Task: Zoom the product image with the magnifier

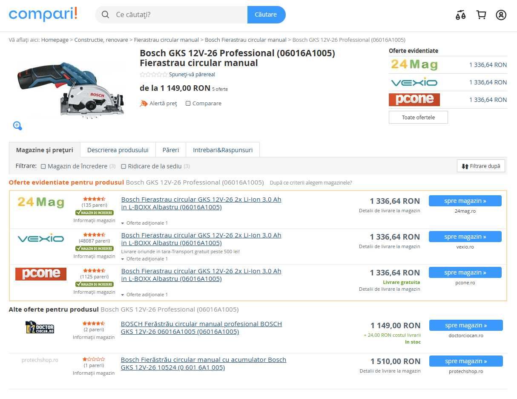Action: pos(17,126)
